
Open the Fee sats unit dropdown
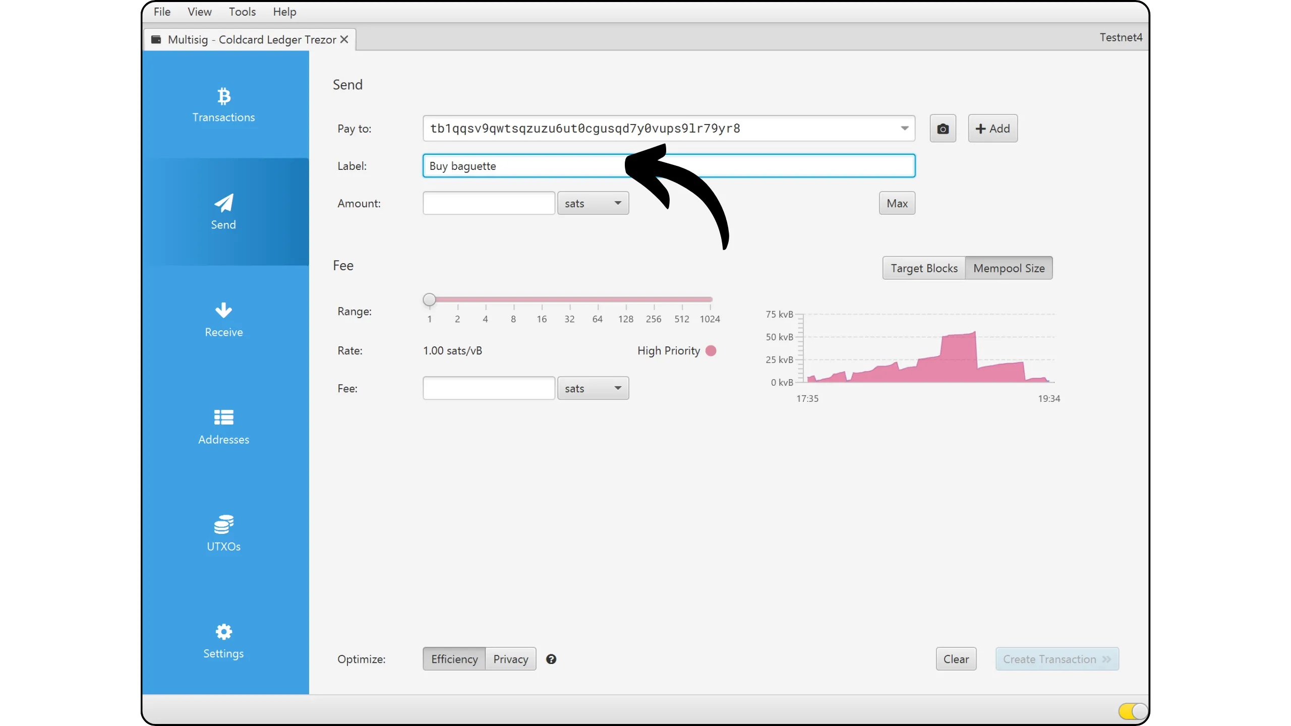[x=593, y=389]
